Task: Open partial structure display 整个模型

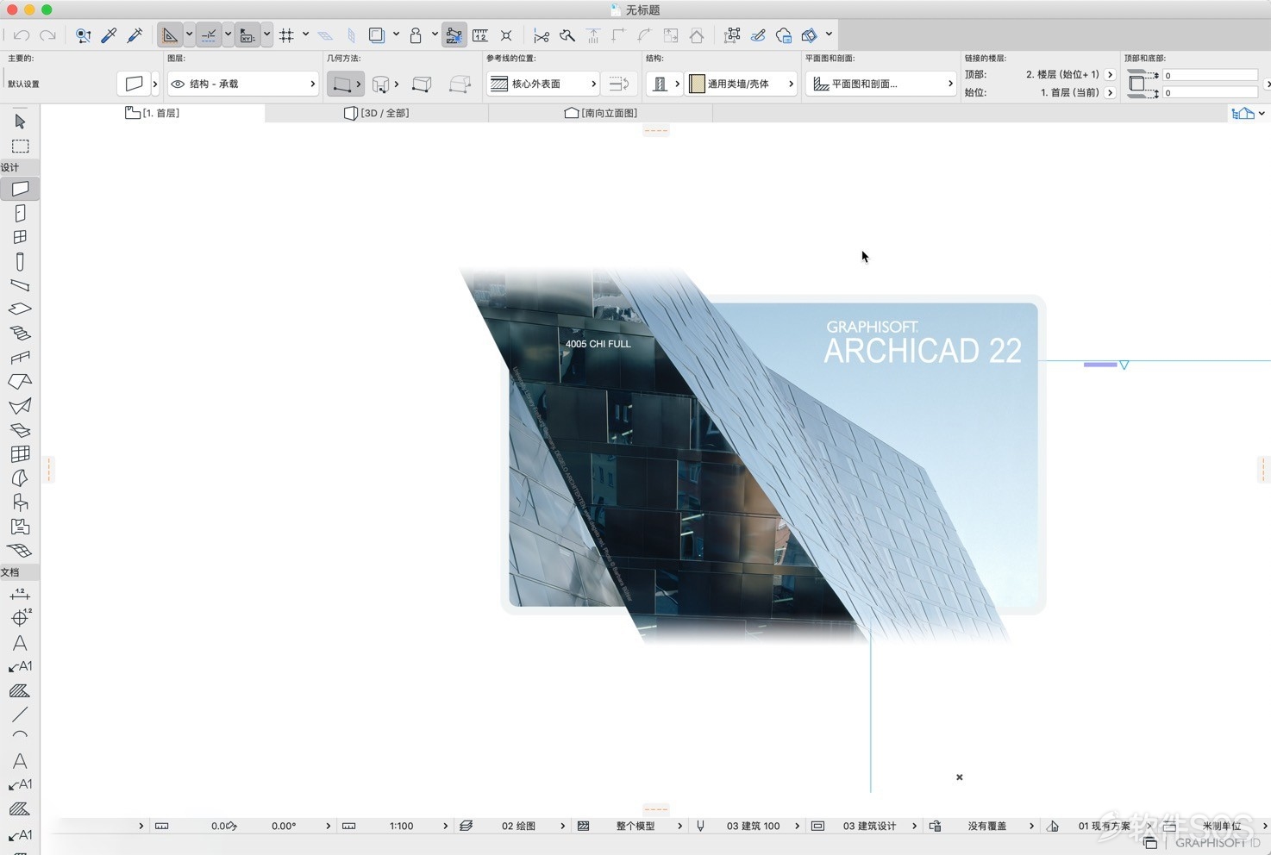Action: click(x=629, y=826)
